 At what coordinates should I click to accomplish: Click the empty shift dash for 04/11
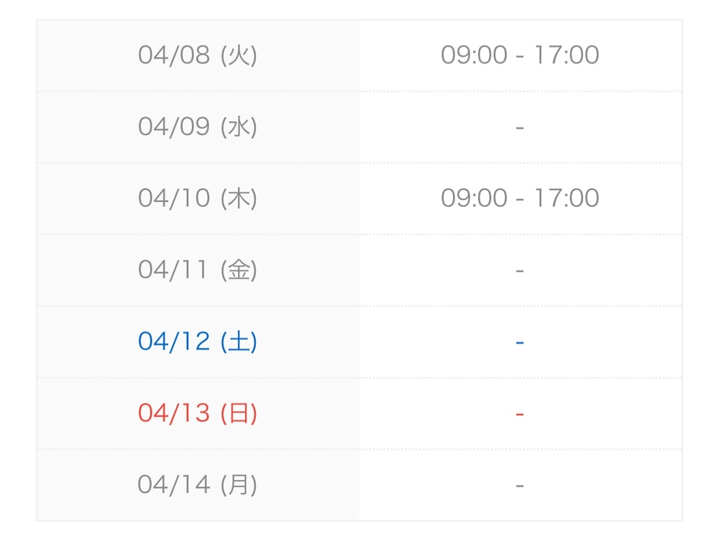(x=520, y=271)
